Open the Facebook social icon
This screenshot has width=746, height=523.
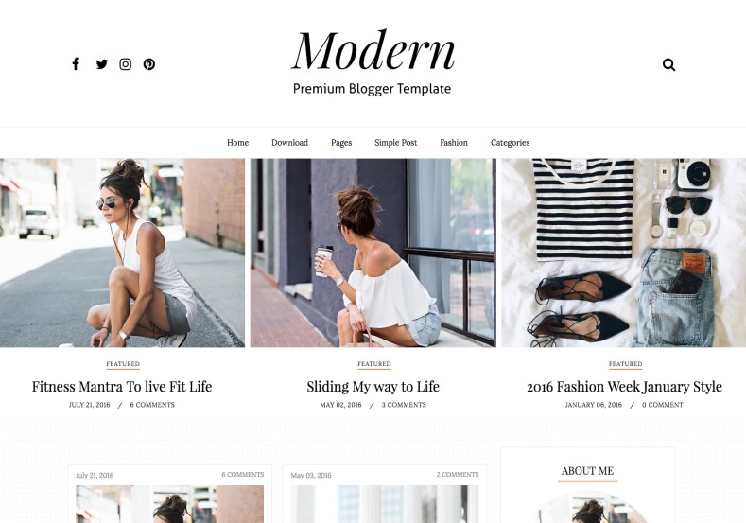76,63
